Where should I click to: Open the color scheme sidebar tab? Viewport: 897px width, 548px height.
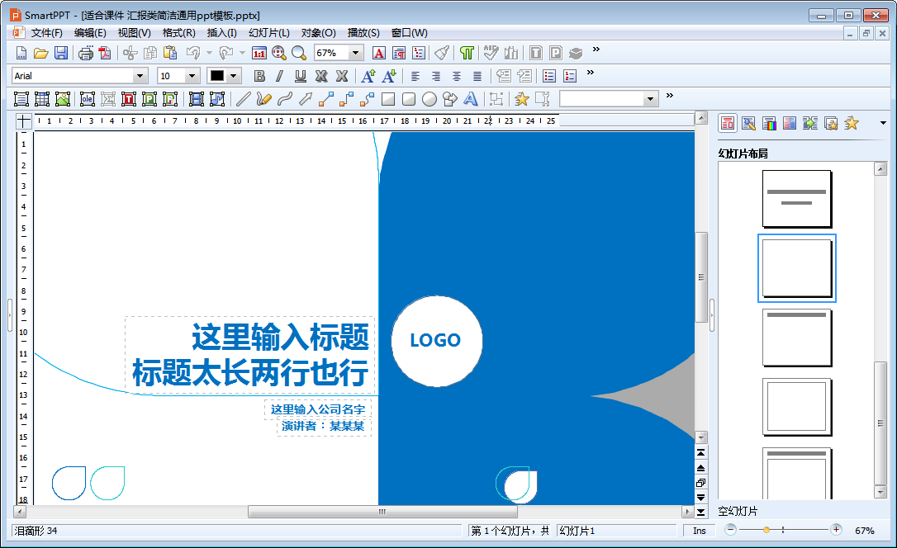[x=769, y=123]
